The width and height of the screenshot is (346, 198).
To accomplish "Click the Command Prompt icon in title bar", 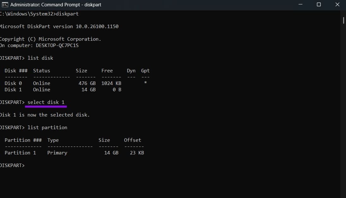I will pos(5,5).
